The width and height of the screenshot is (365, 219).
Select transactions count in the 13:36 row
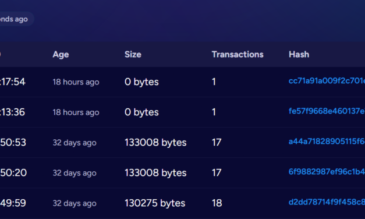(214, 112)
